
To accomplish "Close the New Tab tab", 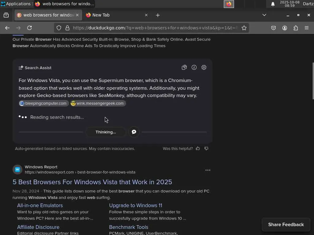I will [146, 15].
